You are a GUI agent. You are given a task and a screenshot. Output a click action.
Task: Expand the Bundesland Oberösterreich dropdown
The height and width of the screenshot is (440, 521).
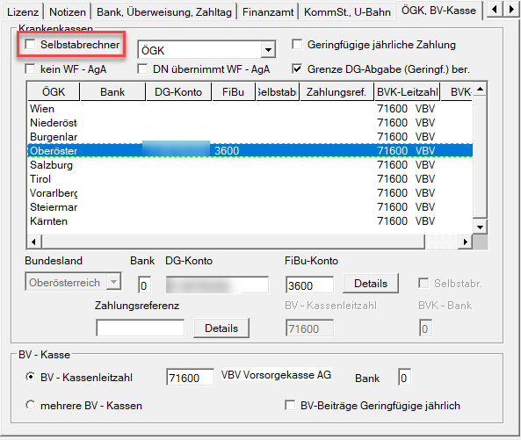[113, 282]
